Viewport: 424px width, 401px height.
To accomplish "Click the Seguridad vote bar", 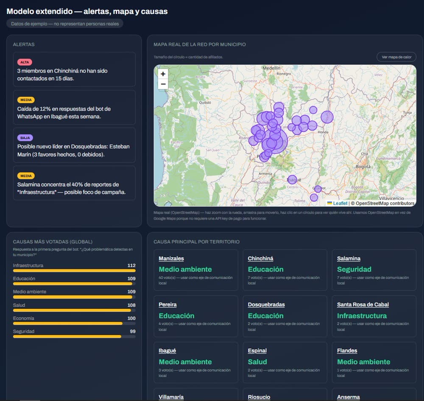I will [x=74, y=337].
